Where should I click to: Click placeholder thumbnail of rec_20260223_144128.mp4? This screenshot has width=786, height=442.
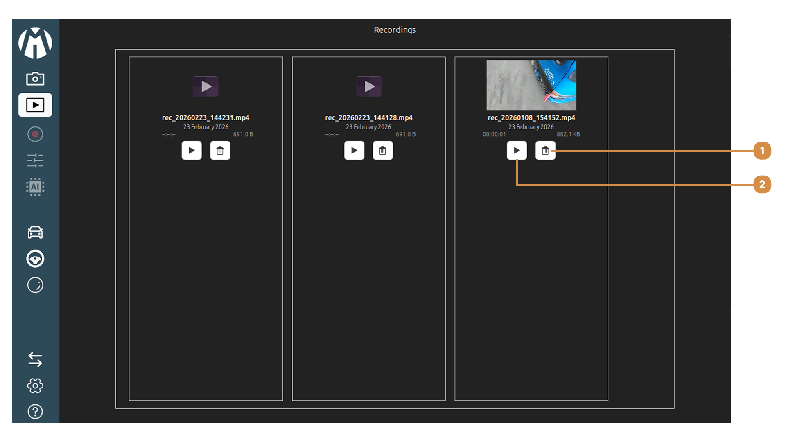pos(369,86)
